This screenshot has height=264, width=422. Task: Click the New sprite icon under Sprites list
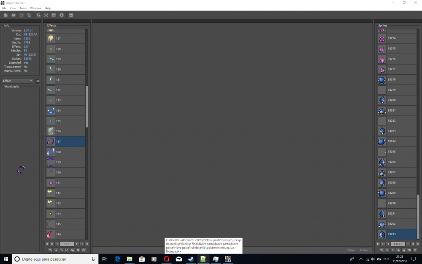[409, 250]
